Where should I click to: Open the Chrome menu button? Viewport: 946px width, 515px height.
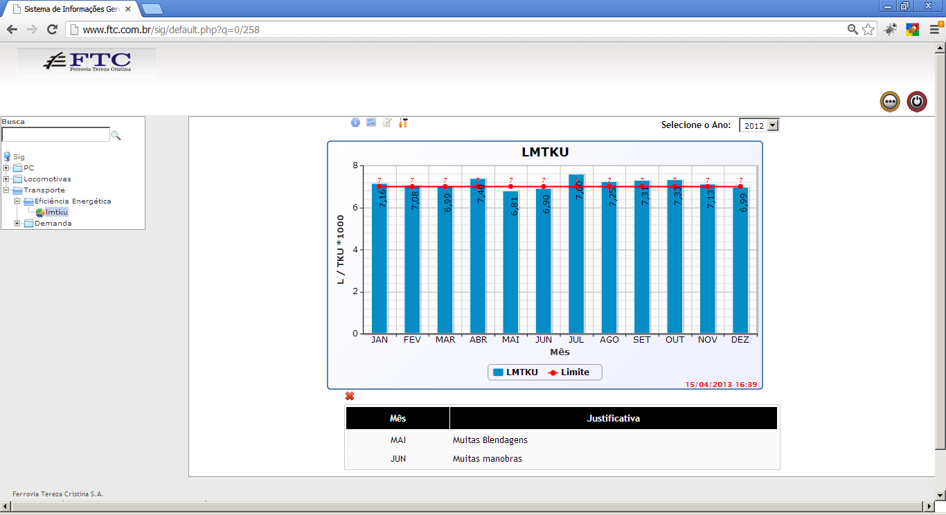pos(935,29)
